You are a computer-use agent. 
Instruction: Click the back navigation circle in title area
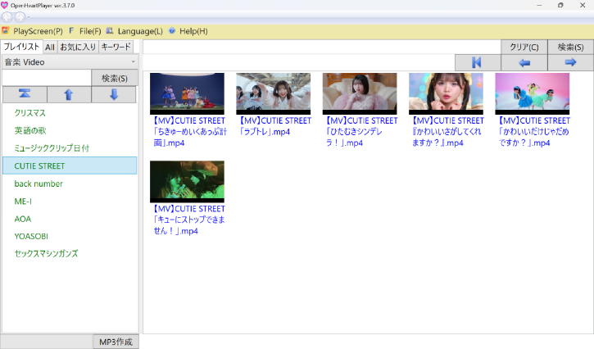click(7, 16)
